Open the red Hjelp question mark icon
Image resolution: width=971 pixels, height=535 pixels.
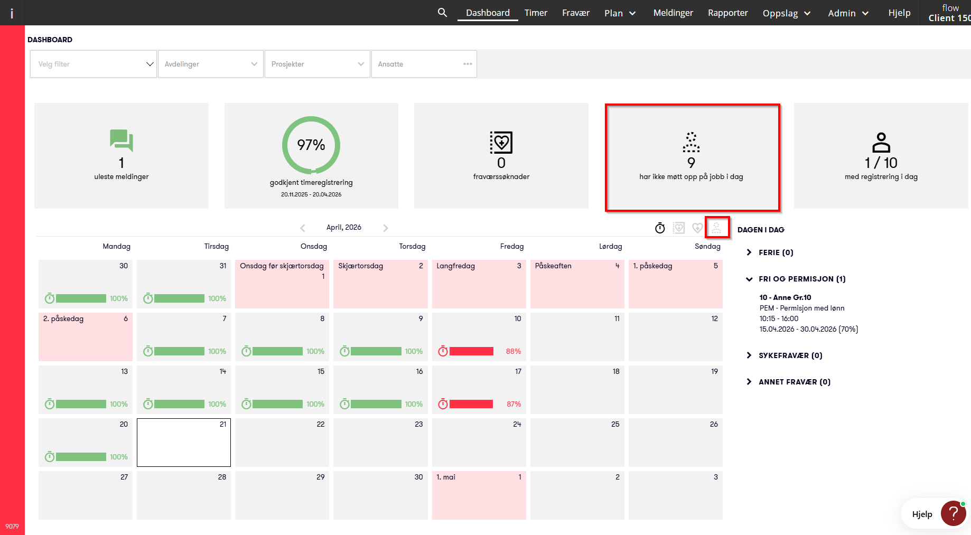pos(953,513)
